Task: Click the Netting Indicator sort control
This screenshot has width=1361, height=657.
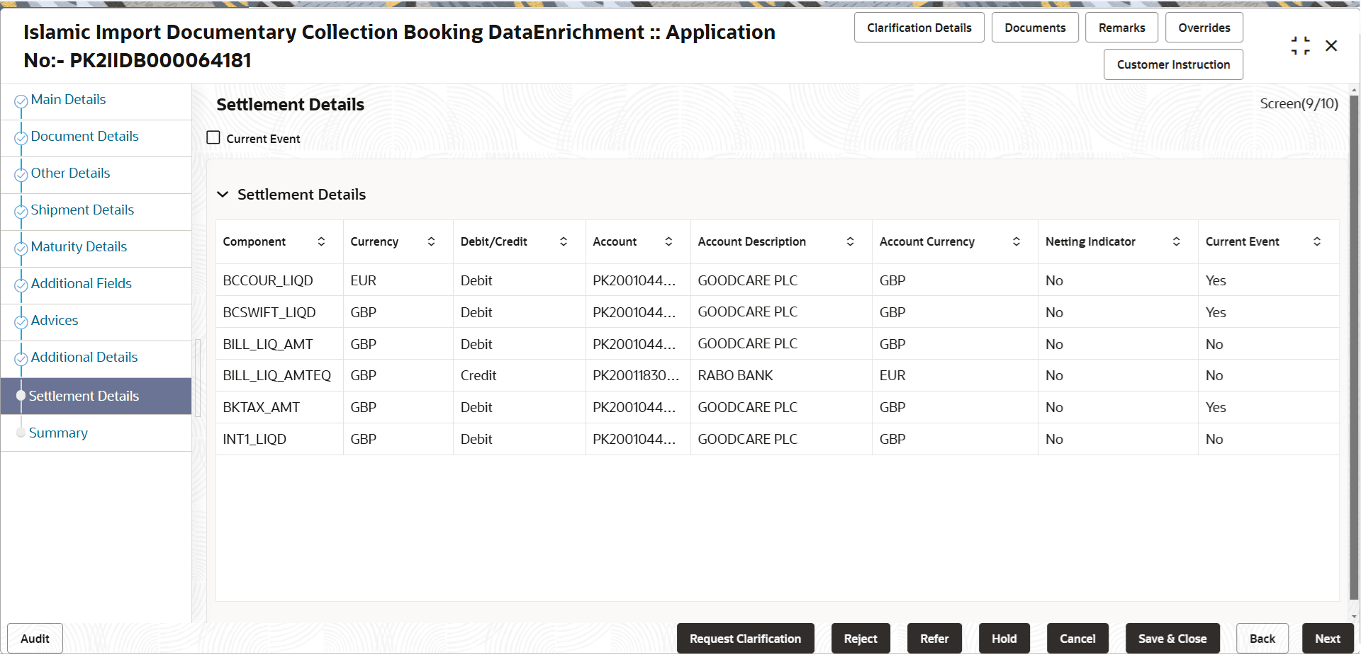Action: pos(1177,241)
